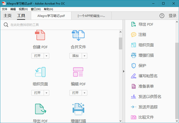This screenshot has height=123, width=179.
Task: Click the 登录 sign-in link
Action: click(172, 16)
